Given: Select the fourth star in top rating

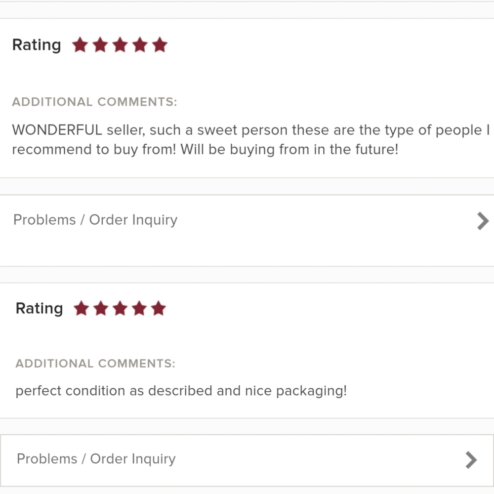Looking at the screenshot, I should pos(139,44).
